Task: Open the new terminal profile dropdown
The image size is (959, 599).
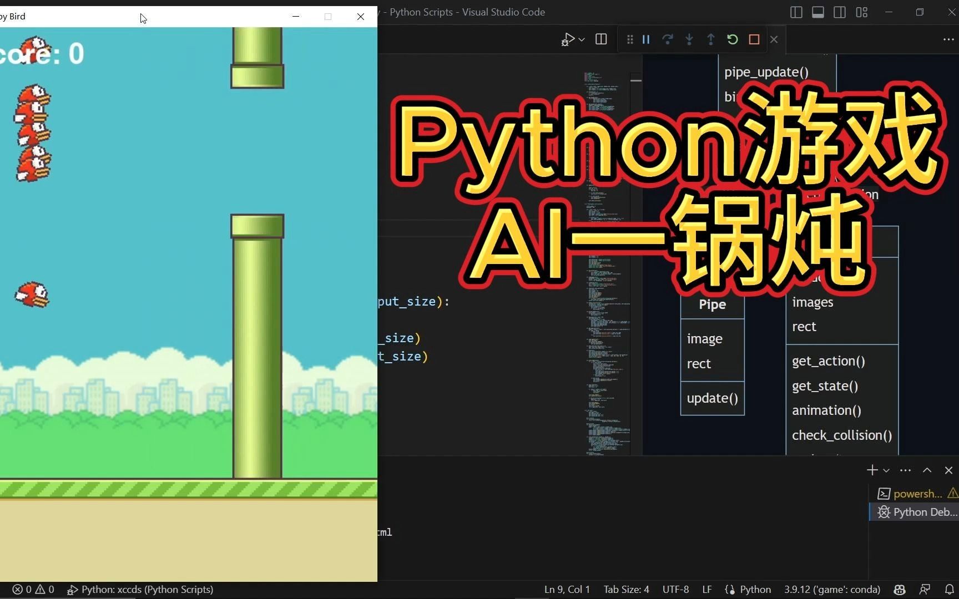Action: click(886, 470)
